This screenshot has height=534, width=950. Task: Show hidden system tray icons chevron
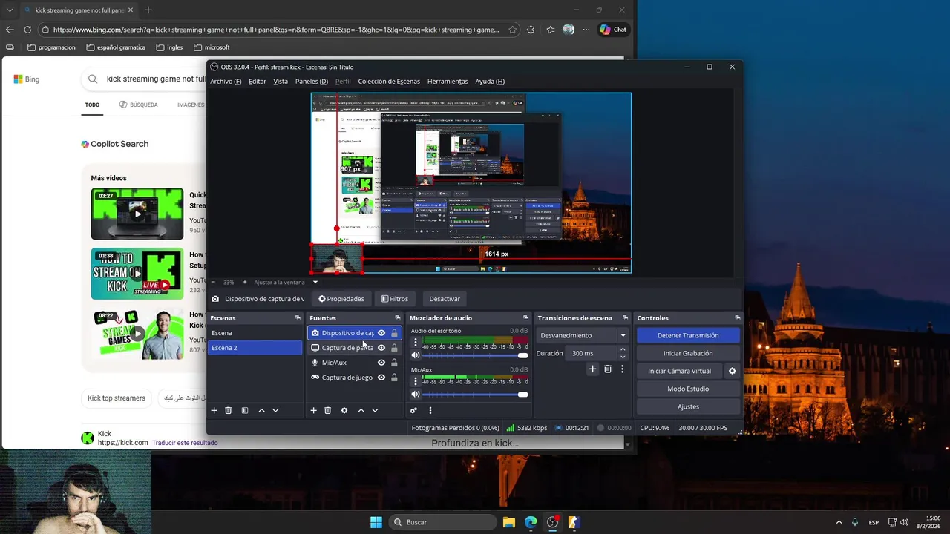(839, 522)
